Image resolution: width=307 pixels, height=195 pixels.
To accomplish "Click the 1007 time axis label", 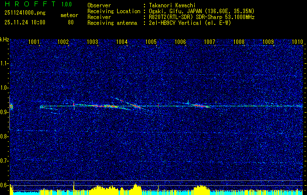I will coord(209,41).
